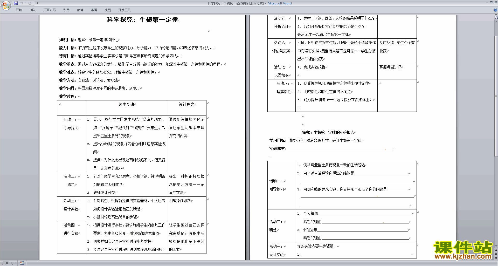The height and width of the screenshot is (266, 498).
Task: Click the heading 探究：牛顿第一定律的实验报告
Action: [328, 132]
